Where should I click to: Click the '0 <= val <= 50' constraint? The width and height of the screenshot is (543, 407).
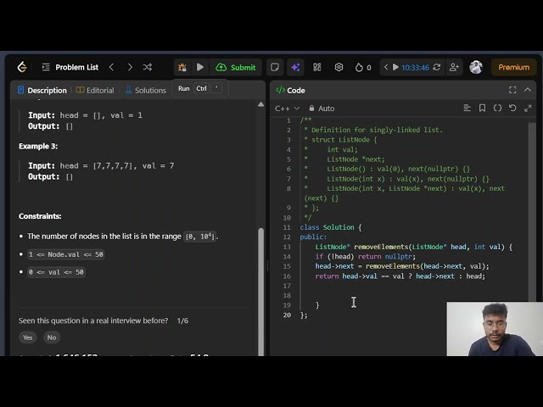coord(57,272)
